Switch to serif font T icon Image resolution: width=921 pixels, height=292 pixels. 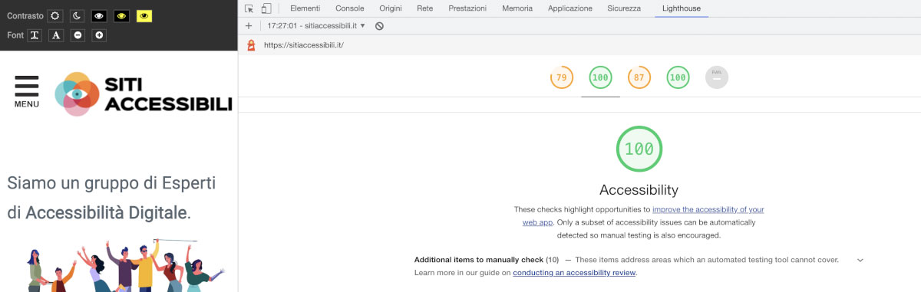tap(35, 35)
